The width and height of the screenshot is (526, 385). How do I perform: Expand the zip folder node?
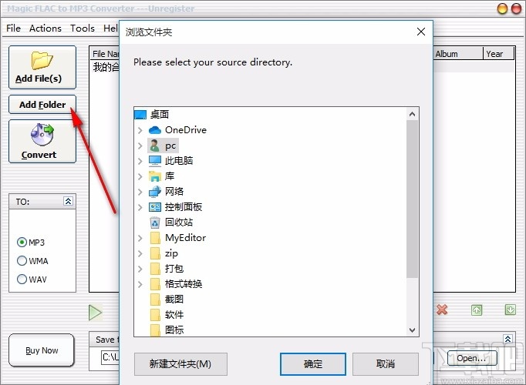pyautogui.click(x=140, y=253)
